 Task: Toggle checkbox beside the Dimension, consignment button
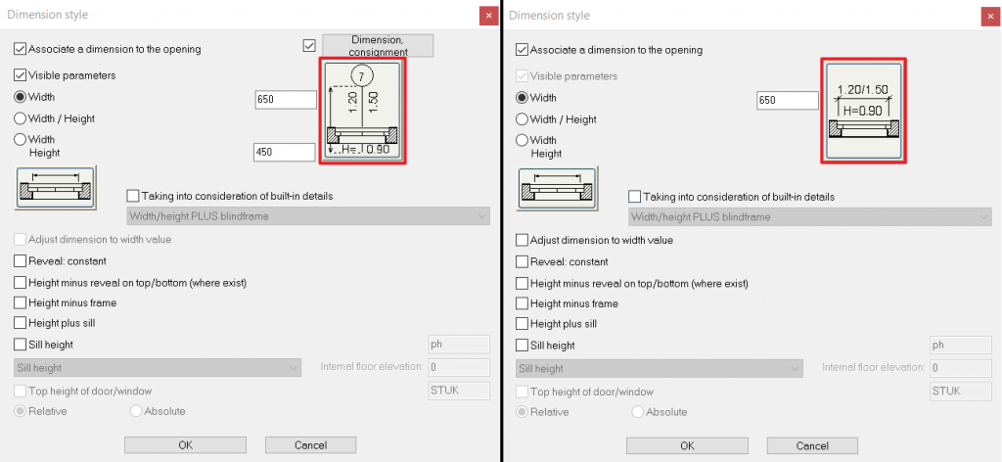(x=310, y=45)
